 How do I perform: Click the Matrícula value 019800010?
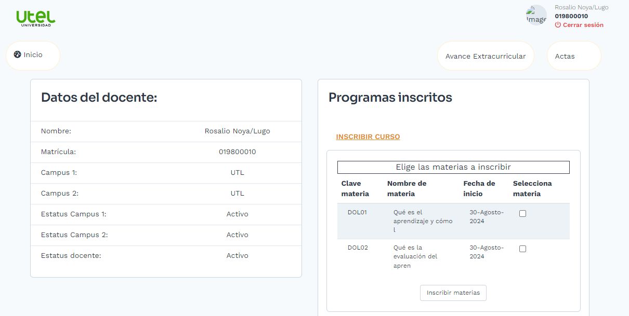point(238,152)
